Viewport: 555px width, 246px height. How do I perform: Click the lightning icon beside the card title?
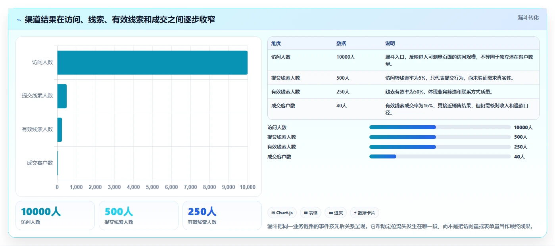[19, 20]
